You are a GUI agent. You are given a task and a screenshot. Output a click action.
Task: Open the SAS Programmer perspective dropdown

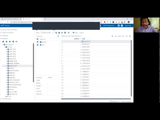click(x=109, y=25)
